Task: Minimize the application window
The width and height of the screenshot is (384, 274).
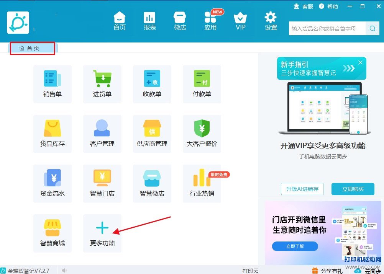Action: click(350, 6)
